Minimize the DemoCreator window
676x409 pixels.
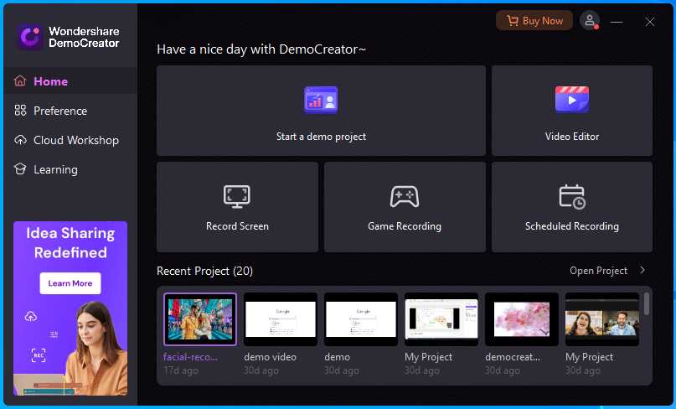(617, 22)
